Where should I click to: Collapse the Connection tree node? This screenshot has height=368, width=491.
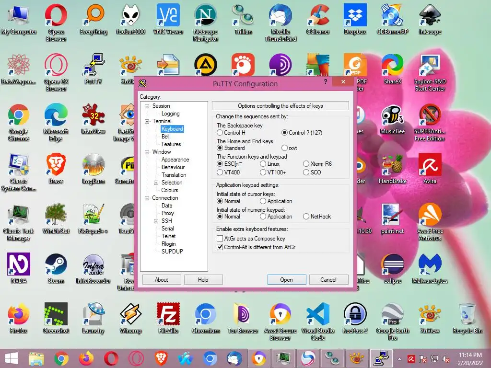click(147, 198)
